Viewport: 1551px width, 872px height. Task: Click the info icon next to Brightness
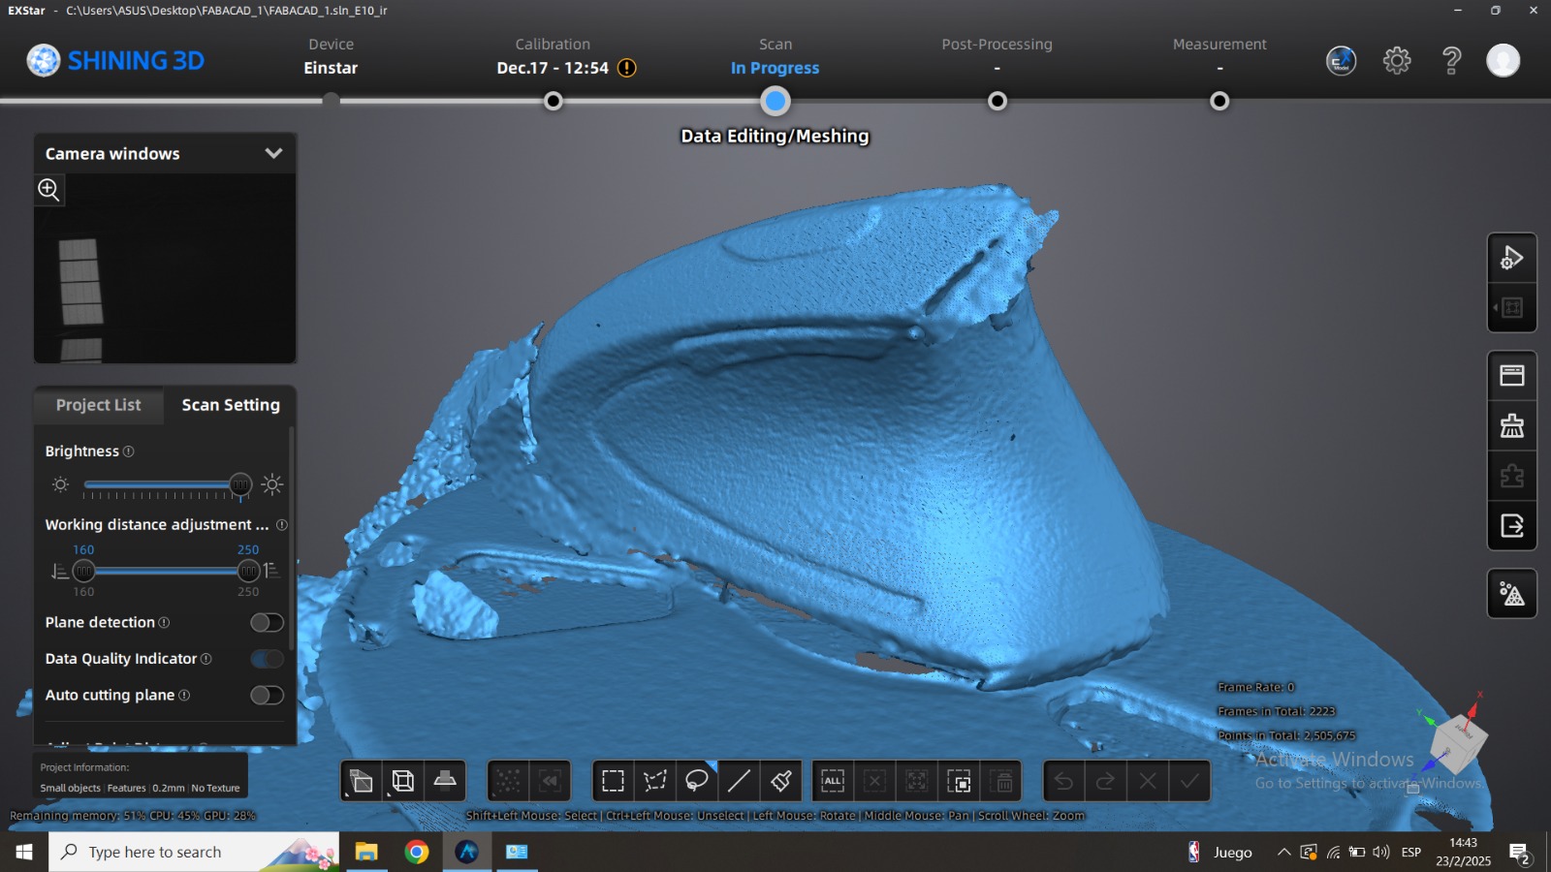(x=129, y=452)
